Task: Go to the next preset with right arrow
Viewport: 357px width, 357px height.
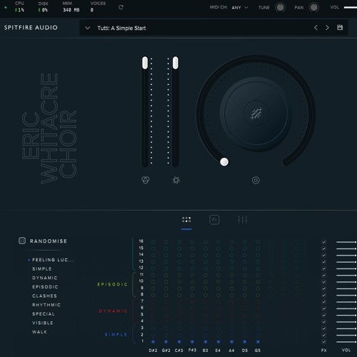Action: pos(327,28)
